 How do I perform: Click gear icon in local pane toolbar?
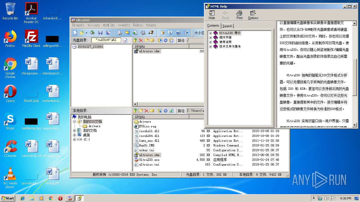[x=166, y=111]
